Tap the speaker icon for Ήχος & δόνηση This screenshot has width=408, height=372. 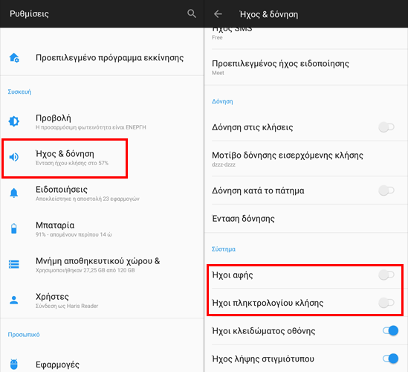[14, 157]
